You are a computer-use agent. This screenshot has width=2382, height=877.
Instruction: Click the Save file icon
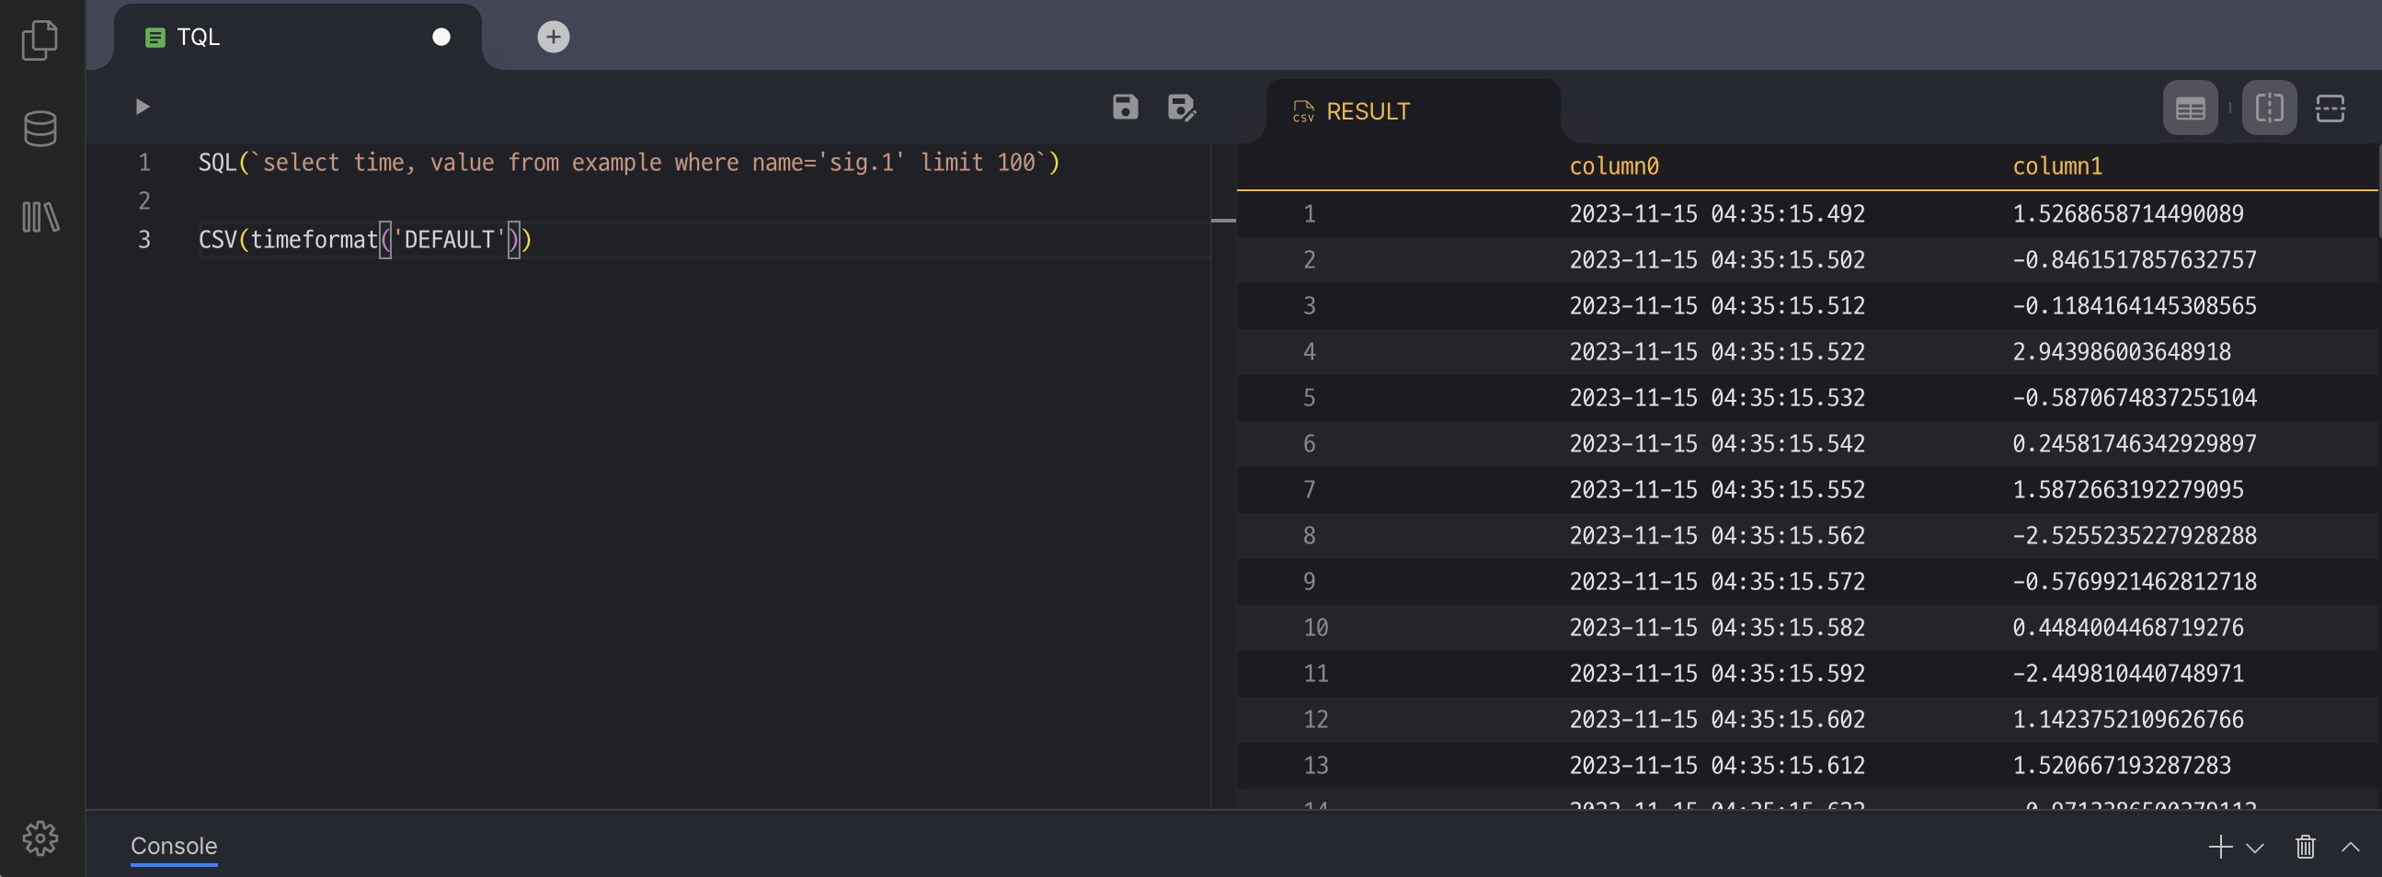point(1125,108)
